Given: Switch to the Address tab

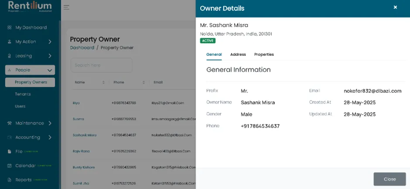Looking at the screenshot, I should (238, 54).
